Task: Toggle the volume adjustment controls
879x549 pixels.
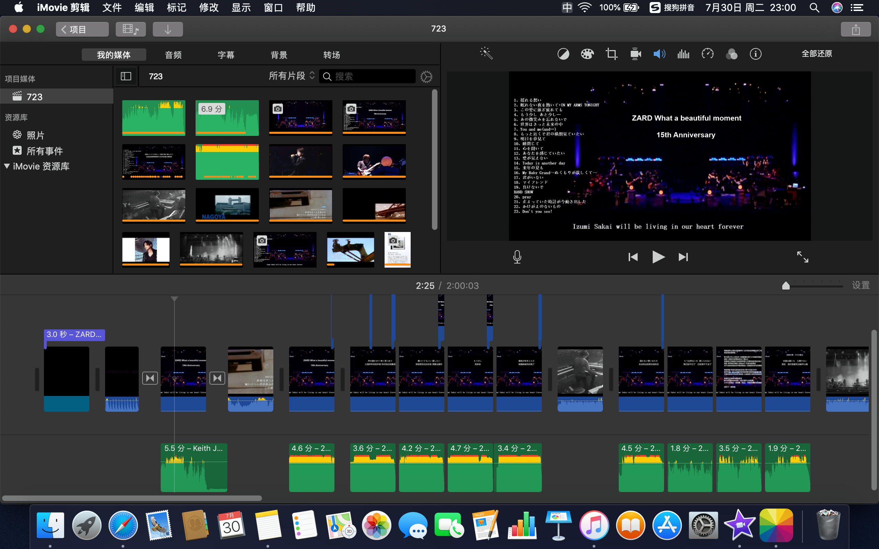Action: [x=659, y=54]
